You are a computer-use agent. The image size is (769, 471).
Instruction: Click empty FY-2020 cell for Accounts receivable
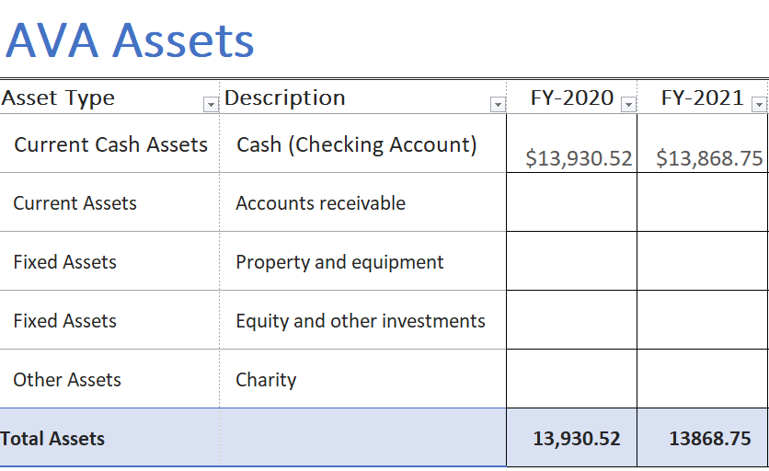click(571, 202)
